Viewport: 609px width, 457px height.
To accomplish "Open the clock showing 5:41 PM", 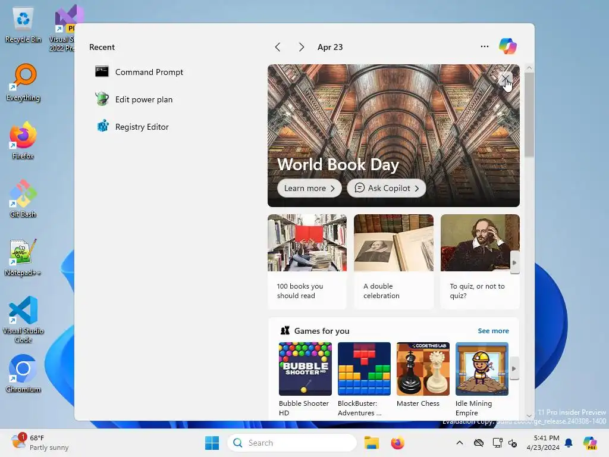I will tap(543, 443).
